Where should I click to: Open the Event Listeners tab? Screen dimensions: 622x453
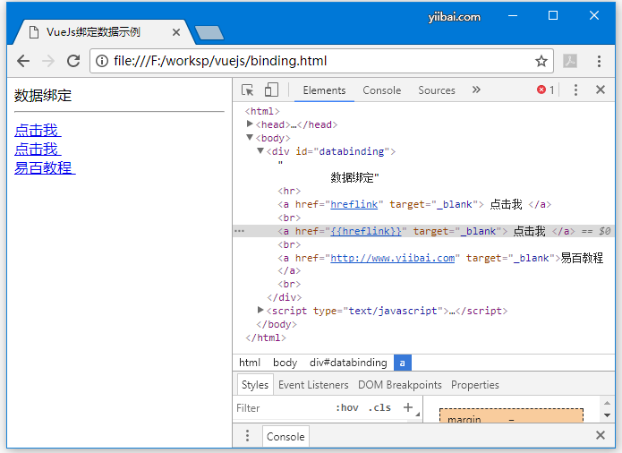pyautogui.click(x=313, y=385)
